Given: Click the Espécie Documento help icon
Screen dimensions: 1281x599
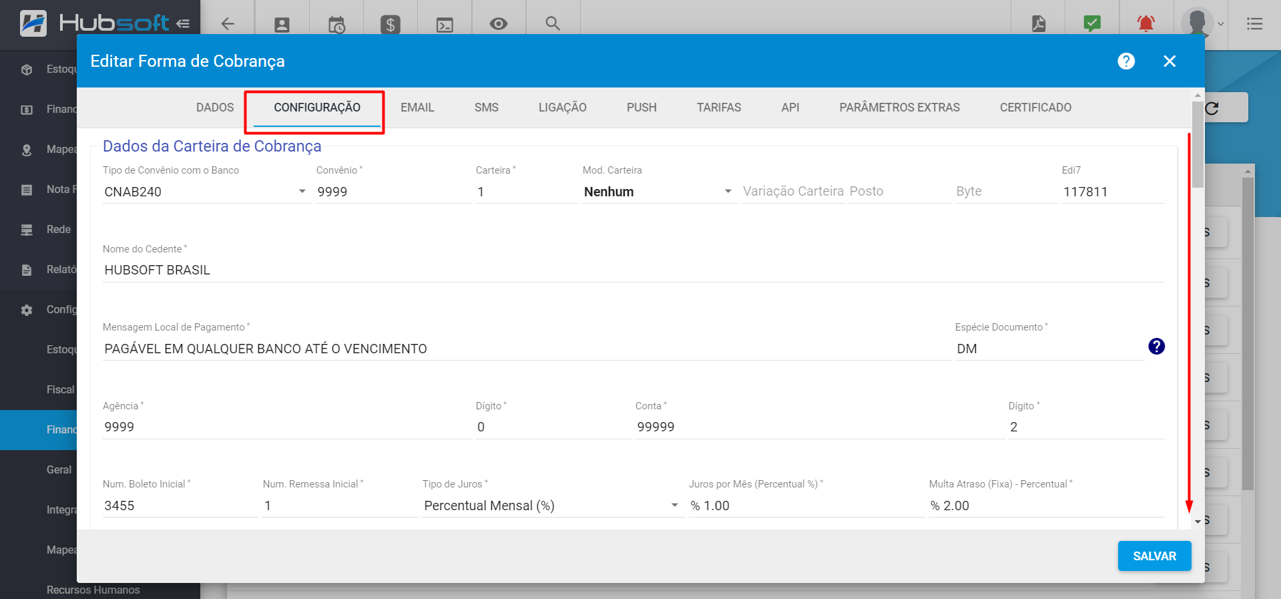Looking at the screenshot, I should click(x=1157, y=347).
